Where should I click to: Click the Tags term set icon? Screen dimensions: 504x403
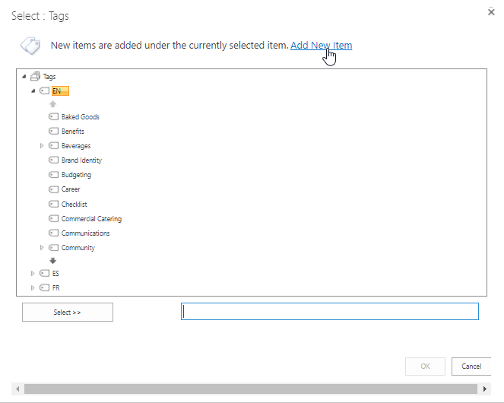(x=35, y=76)
